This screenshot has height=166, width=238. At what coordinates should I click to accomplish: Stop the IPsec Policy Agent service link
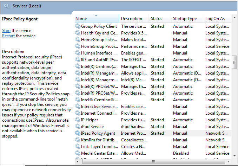click(6, 31)
